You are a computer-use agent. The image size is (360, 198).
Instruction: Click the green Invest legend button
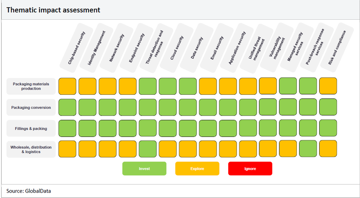144,169
